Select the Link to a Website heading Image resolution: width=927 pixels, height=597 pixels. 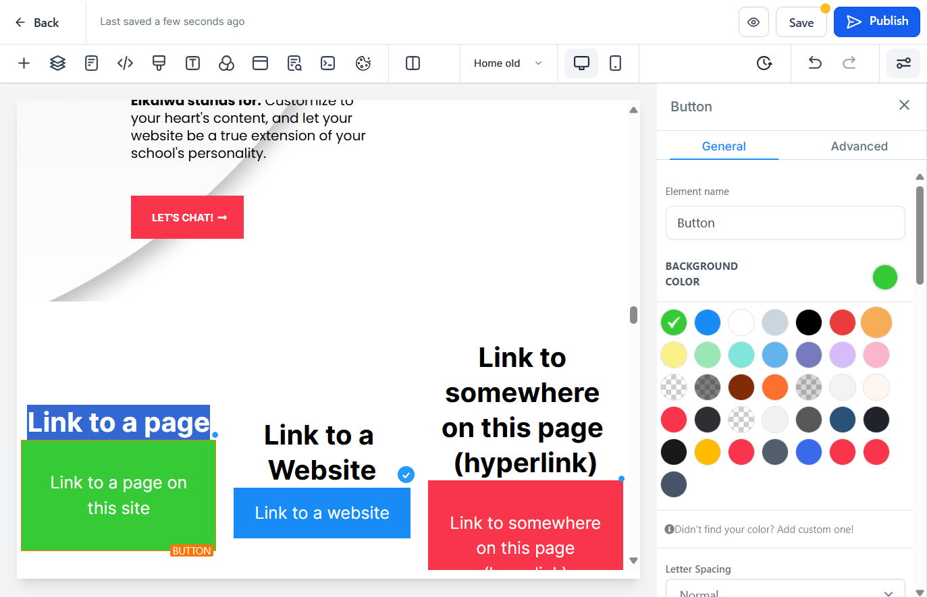point(319,453)
